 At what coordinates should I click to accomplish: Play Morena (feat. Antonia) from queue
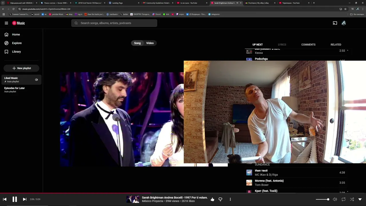coord(296,183)
